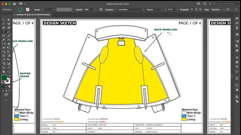Open the Align panel link
The width and height of the screenshot is (241, 135).
[x=207, y=9]
